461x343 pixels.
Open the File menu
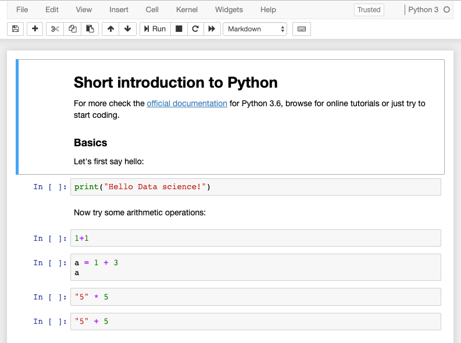pos(22,10)
